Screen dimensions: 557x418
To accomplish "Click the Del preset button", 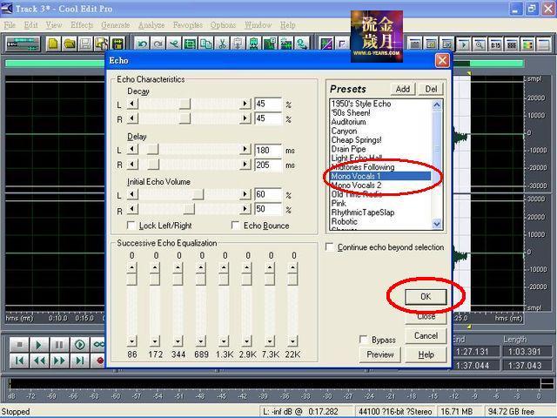I will pos(431,89).
